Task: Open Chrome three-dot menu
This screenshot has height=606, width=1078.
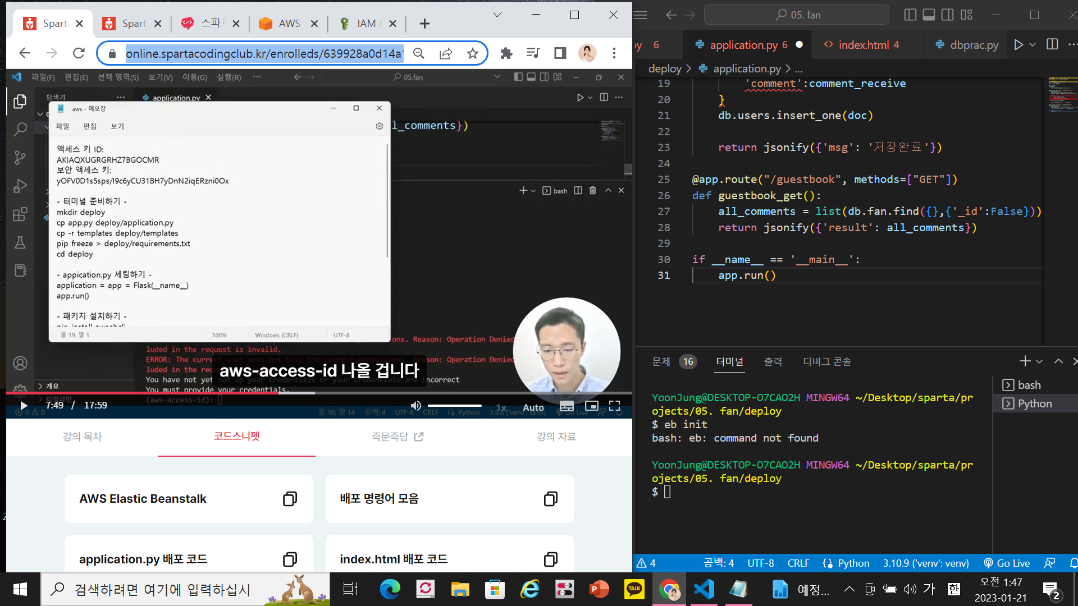Action: (x=614, y=53)
